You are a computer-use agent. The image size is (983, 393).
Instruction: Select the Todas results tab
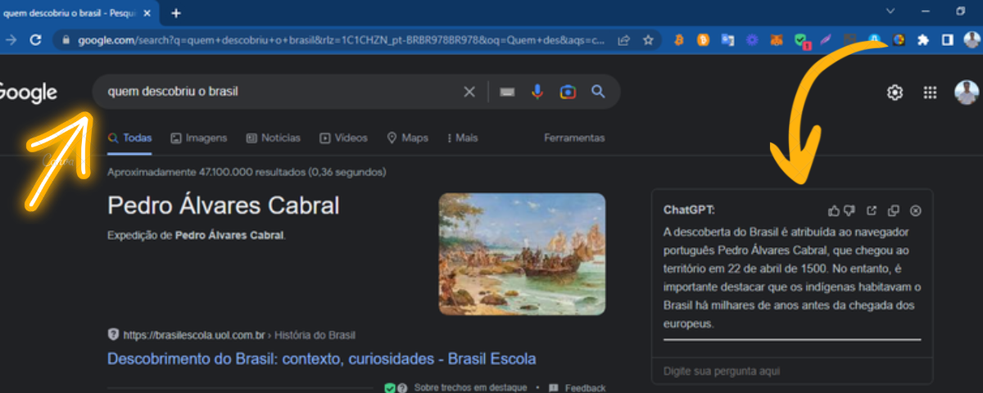(x=129, y=138)
